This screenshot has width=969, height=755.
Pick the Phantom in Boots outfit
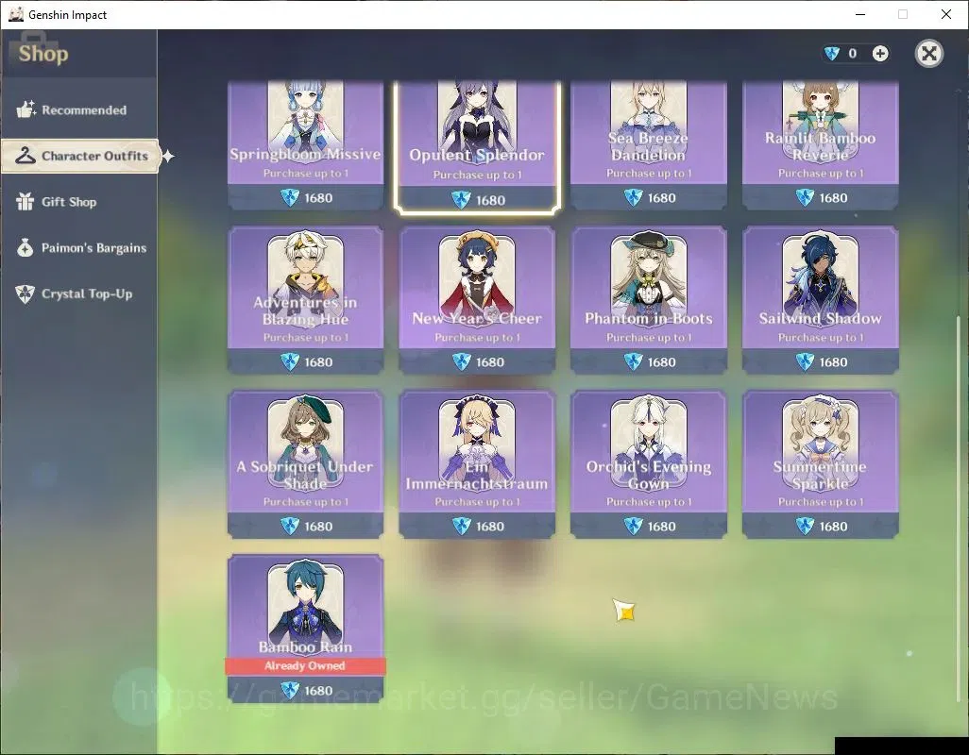648,300
